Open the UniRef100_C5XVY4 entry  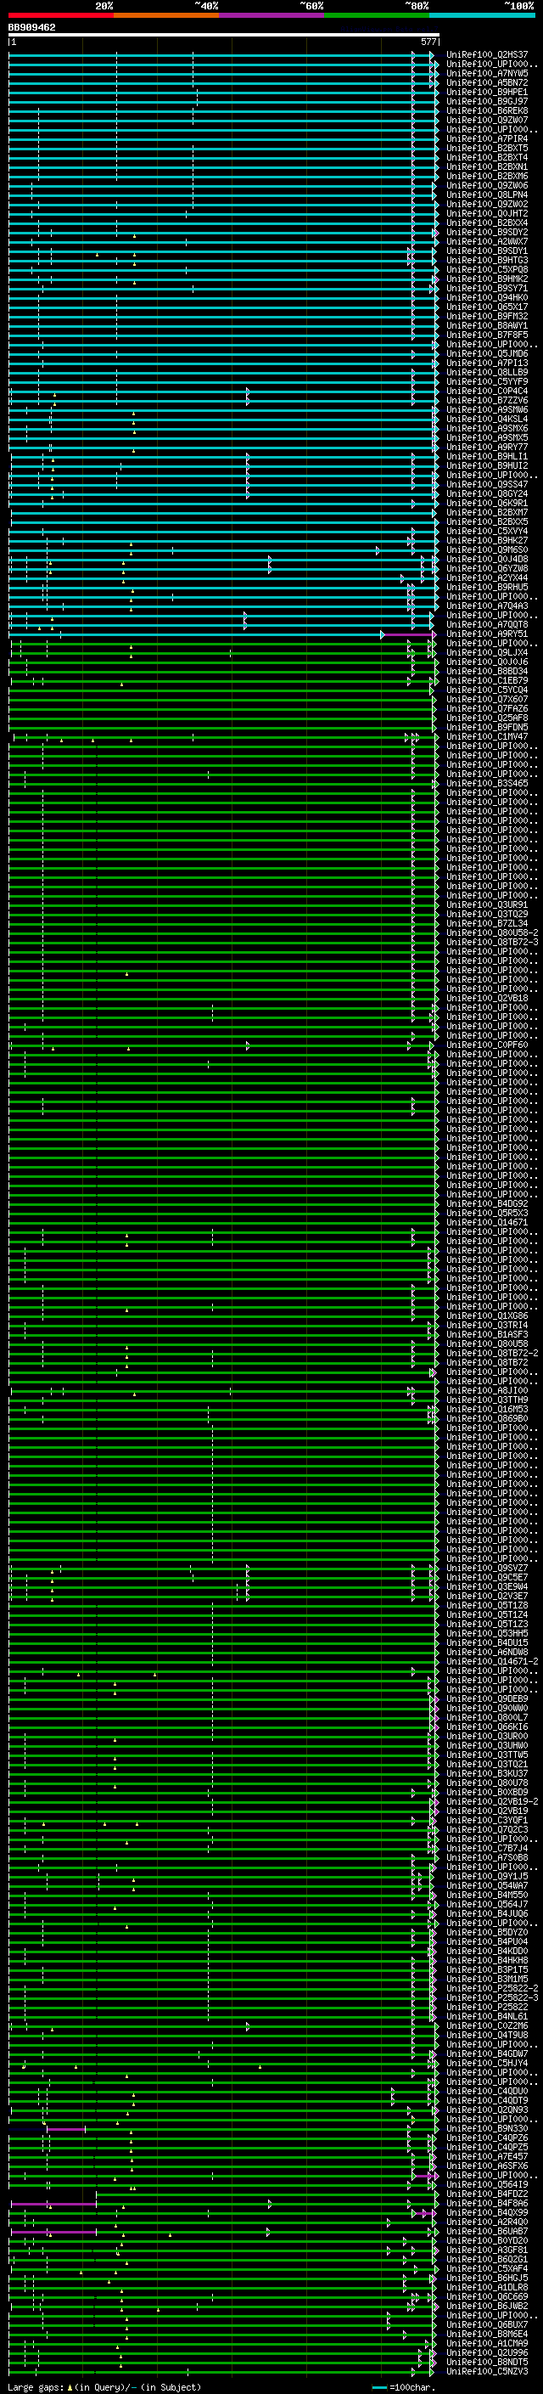pos(486,531)
